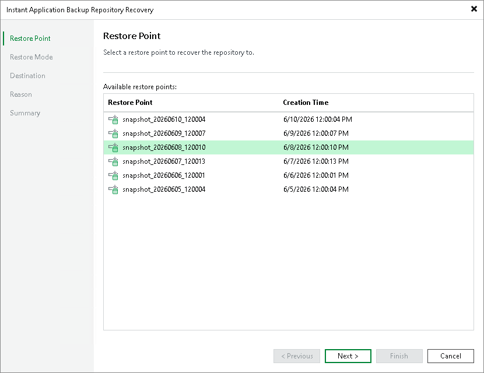Go to the Destination step

[27, 76]
